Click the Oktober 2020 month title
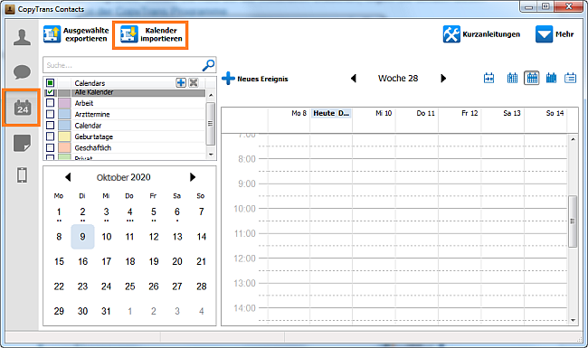Viewport: 588px width, 348px height. [x=123, y=177]
